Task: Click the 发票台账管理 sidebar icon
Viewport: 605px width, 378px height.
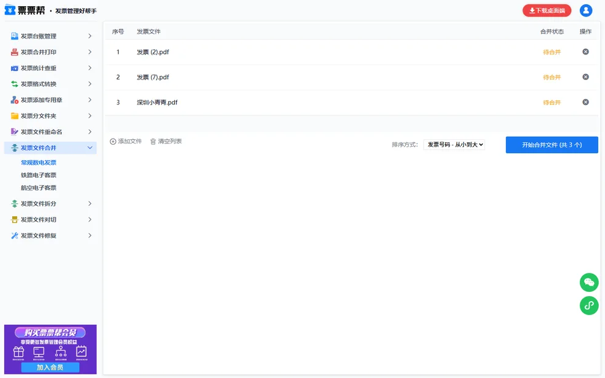Action: point(15,36)
